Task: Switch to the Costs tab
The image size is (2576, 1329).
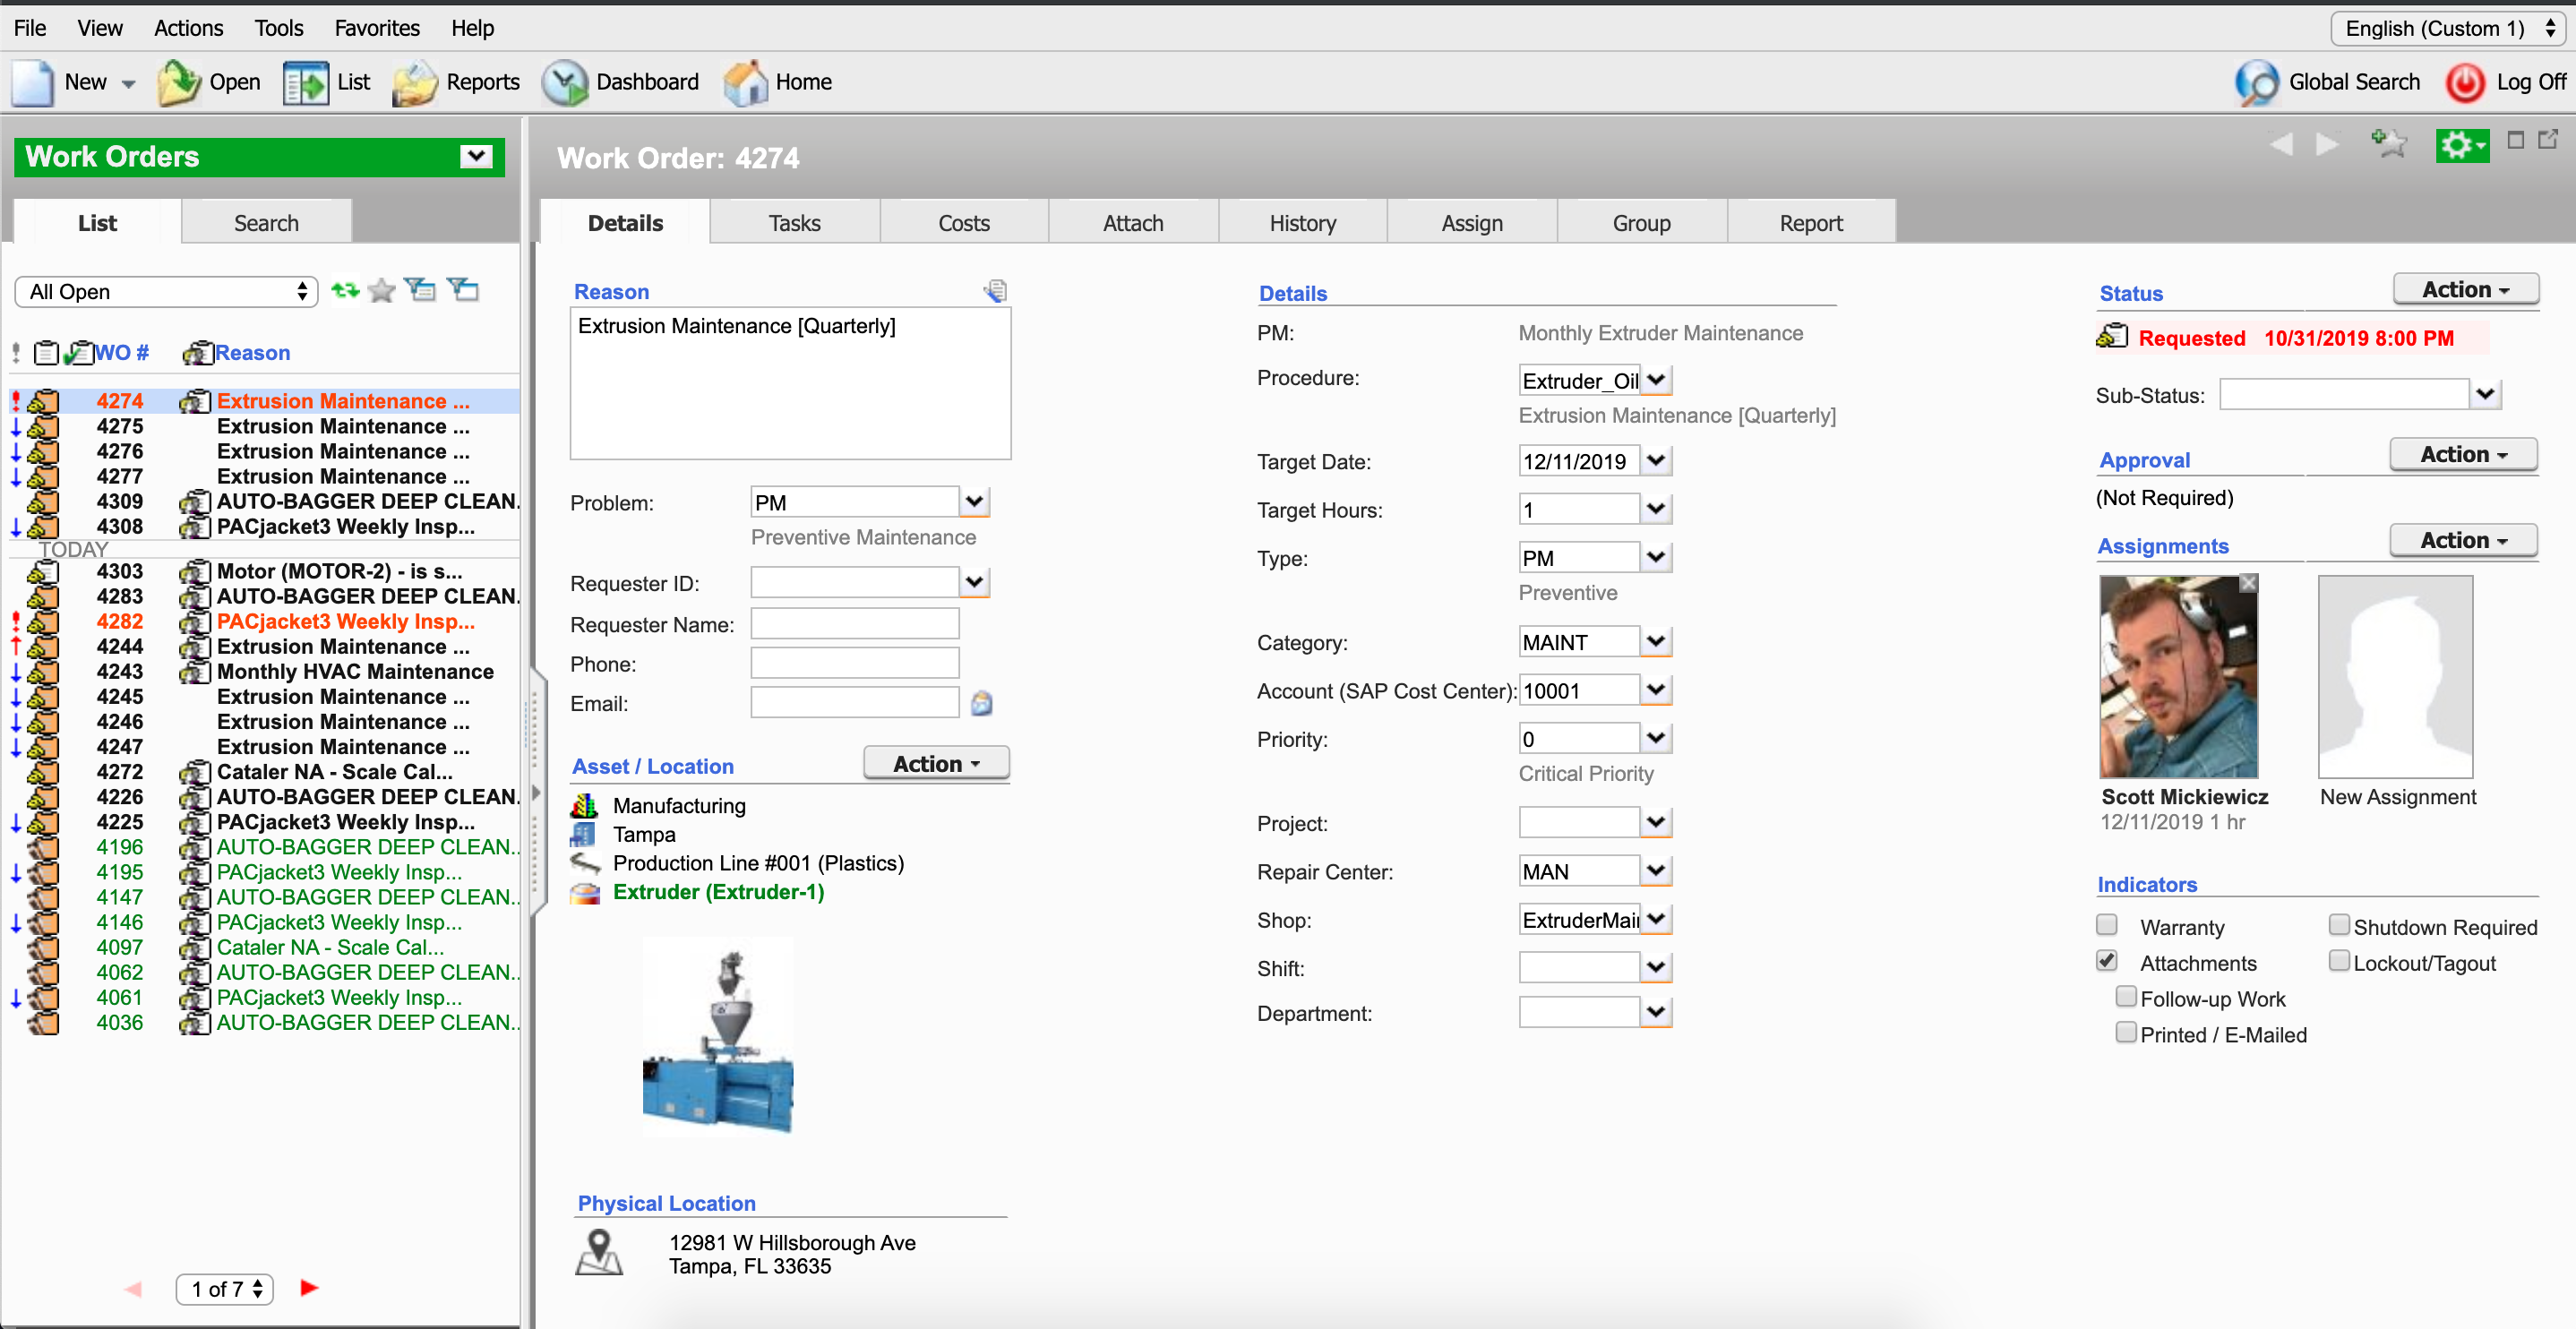Action: pos(963,223)
